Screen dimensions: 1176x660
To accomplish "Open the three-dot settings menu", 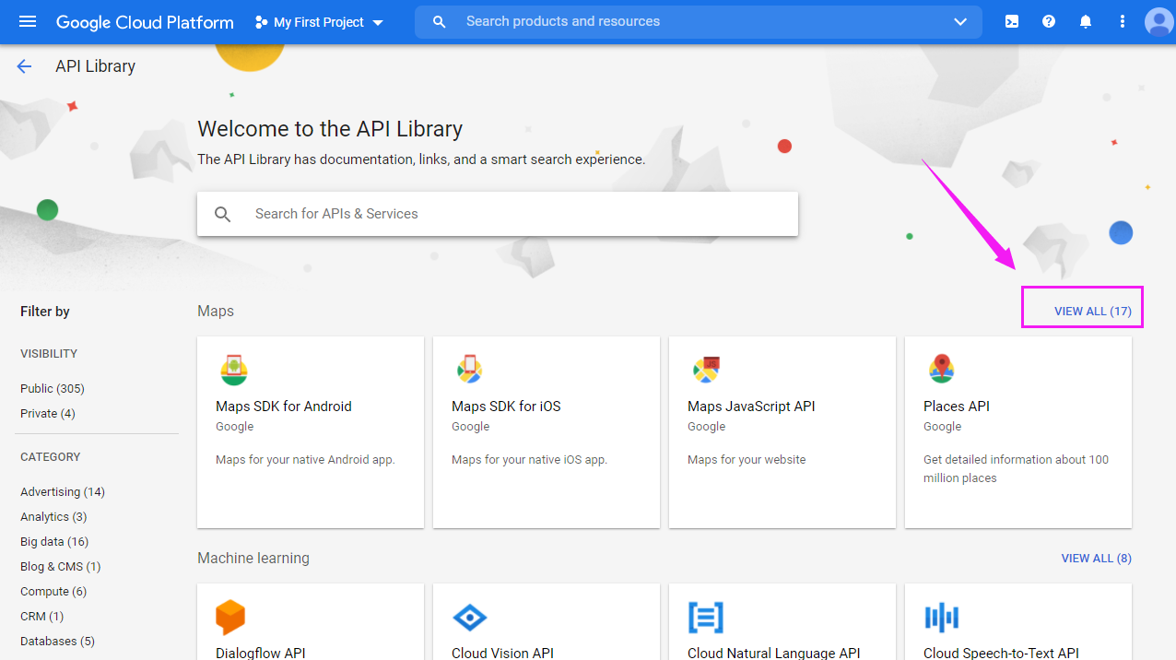I will pos(1123,21).
